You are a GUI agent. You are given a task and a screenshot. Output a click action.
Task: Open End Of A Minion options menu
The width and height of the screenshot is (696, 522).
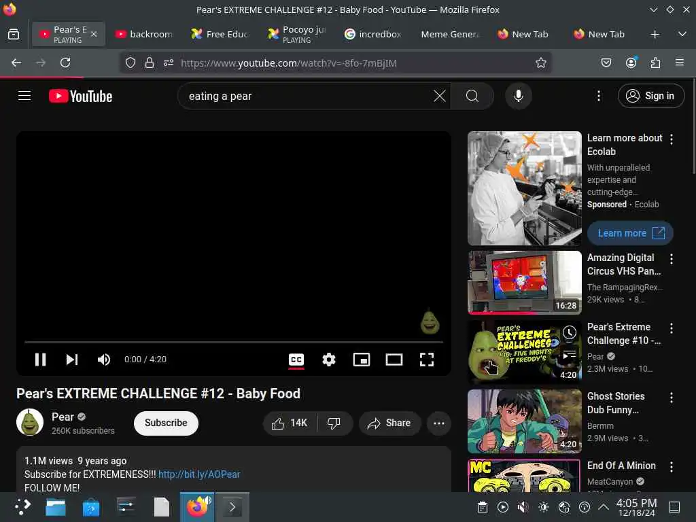(671, 466)
